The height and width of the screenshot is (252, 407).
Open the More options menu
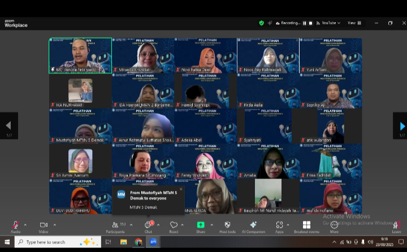point(334,225)
